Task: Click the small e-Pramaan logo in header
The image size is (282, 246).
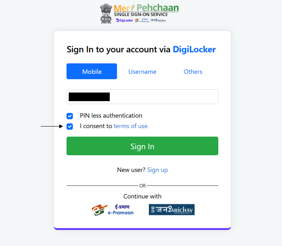Action: point(142,20)
